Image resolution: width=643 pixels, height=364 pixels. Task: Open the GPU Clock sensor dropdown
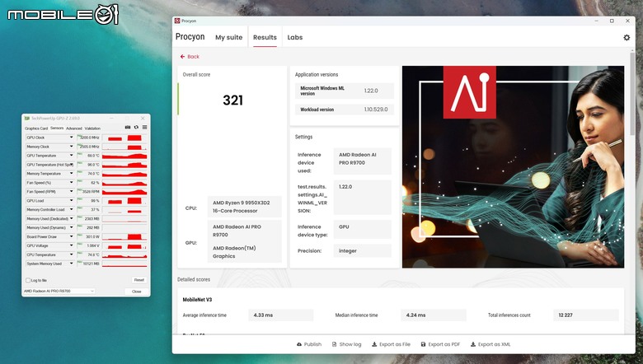[71, 138]
